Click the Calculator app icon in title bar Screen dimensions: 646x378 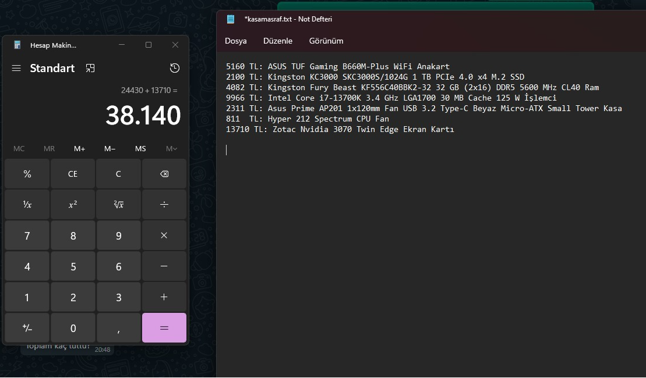pos(17,45)
